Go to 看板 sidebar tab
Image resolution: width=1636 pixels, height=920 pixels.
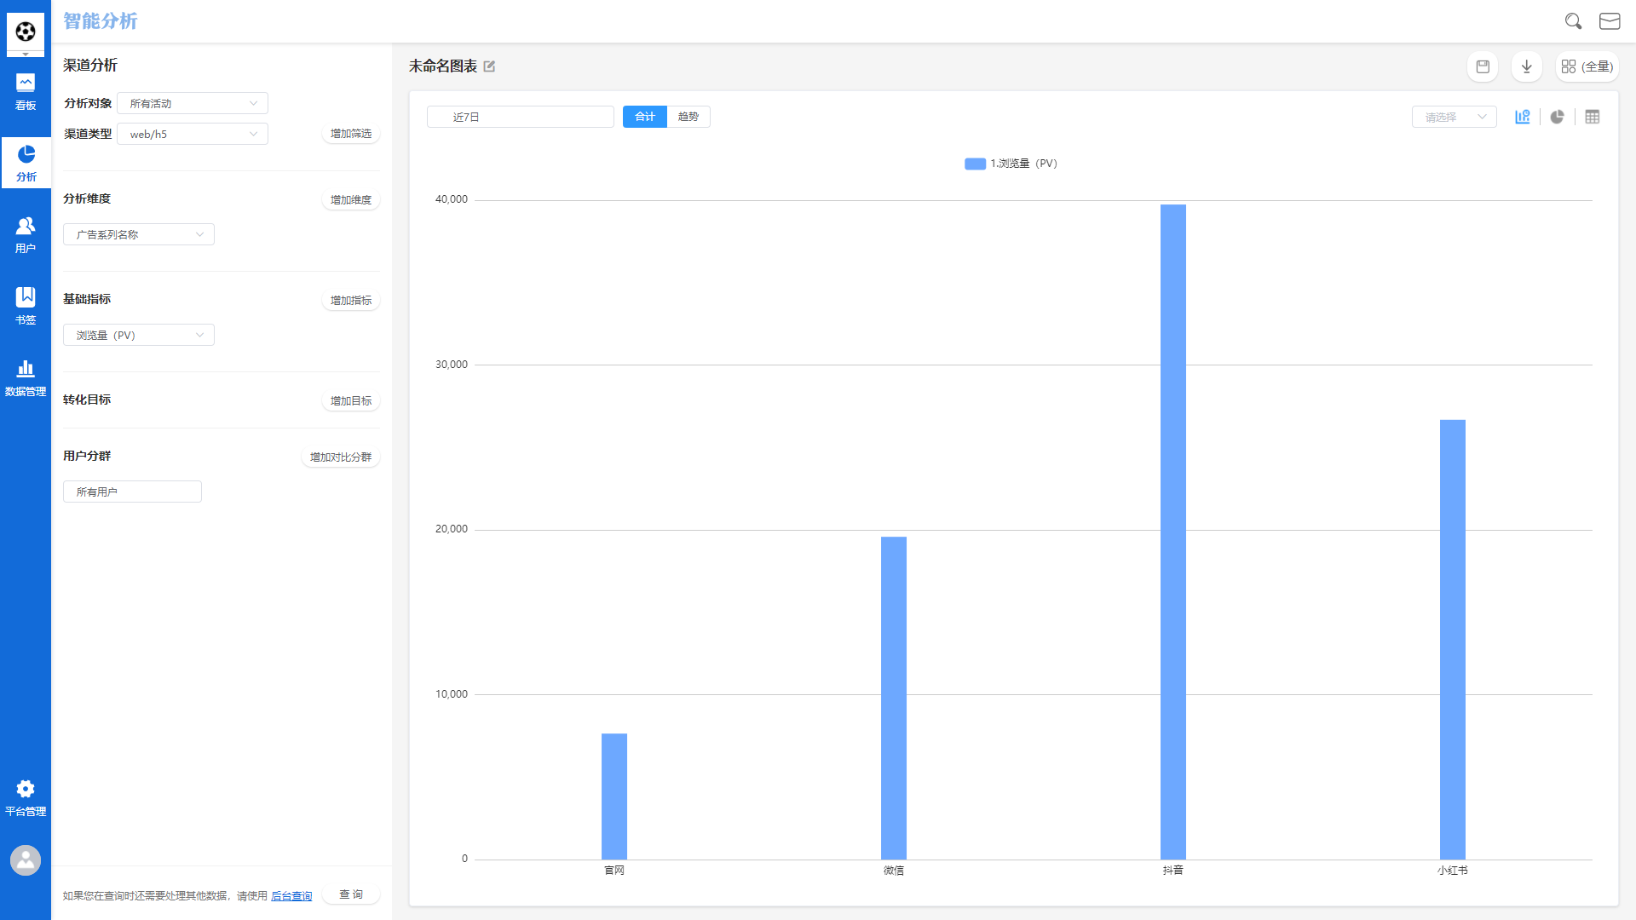26,91
